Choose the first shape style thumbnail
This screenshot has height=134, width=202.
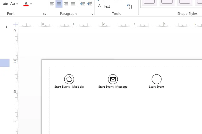point(149,2)
